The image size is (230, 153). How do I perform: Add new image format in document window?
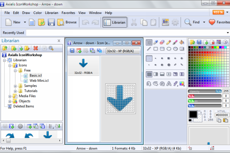79,51
